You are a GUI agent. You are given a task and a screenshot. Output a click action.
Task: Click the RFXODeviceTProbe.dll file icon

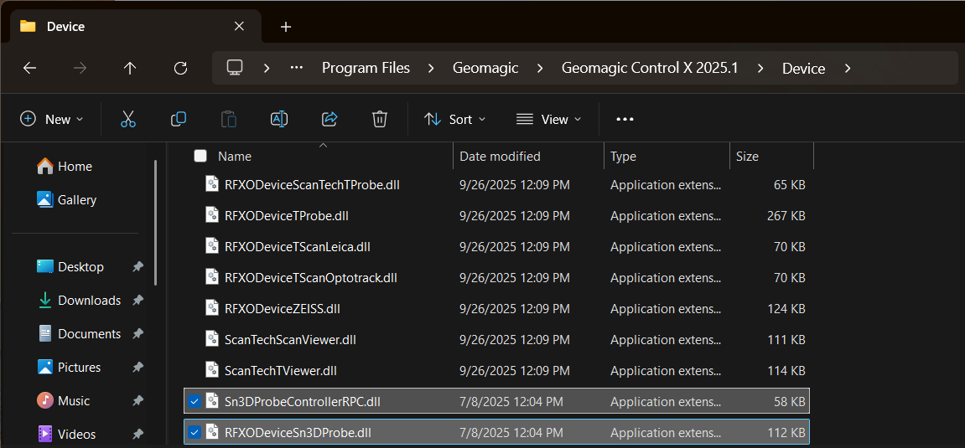212,216
